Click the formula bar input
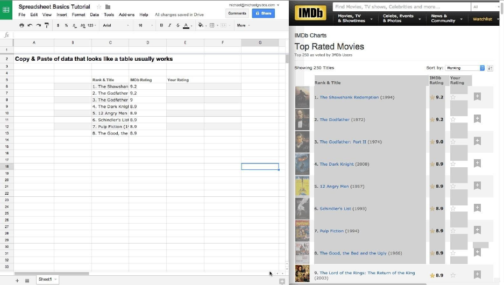The image size is (504, 285). [x=150, y=35]
